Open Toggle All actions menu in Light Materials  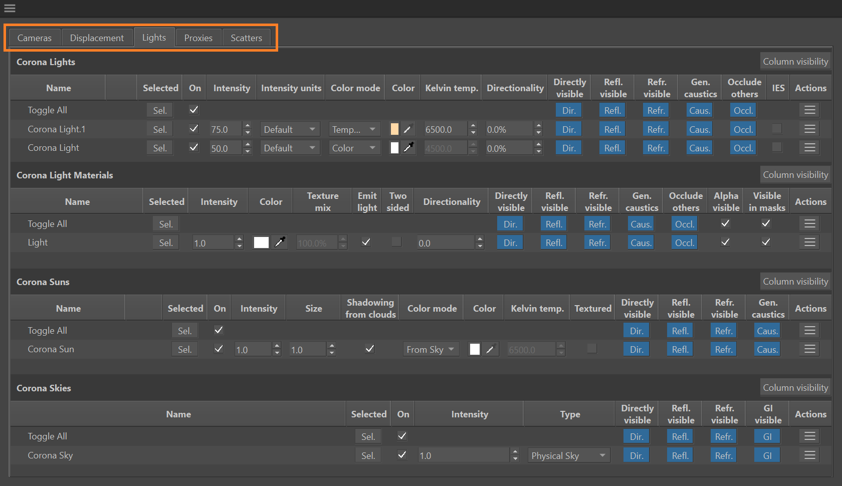click(x=810, y=224)
